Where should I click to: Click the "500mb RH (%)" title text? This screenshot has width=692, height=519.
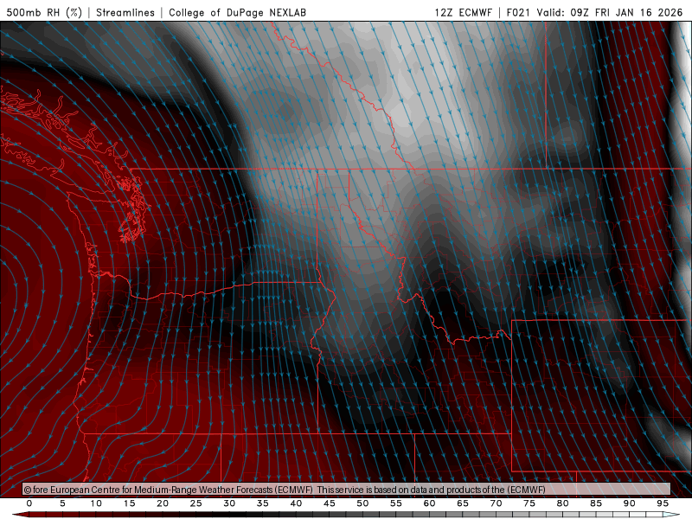[x=44, y=12]
